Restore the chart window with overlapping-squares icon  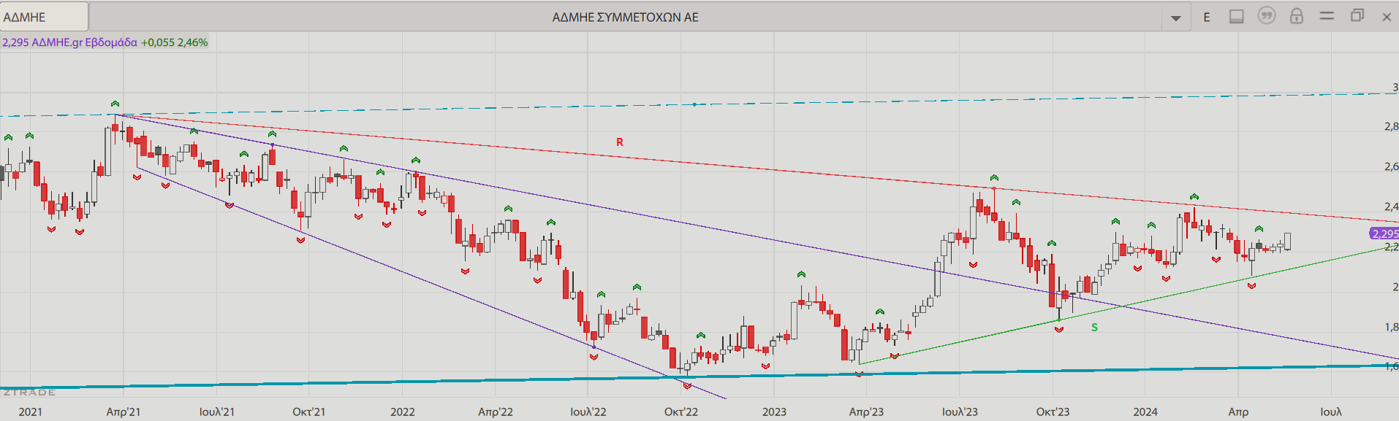(1357, 15)
